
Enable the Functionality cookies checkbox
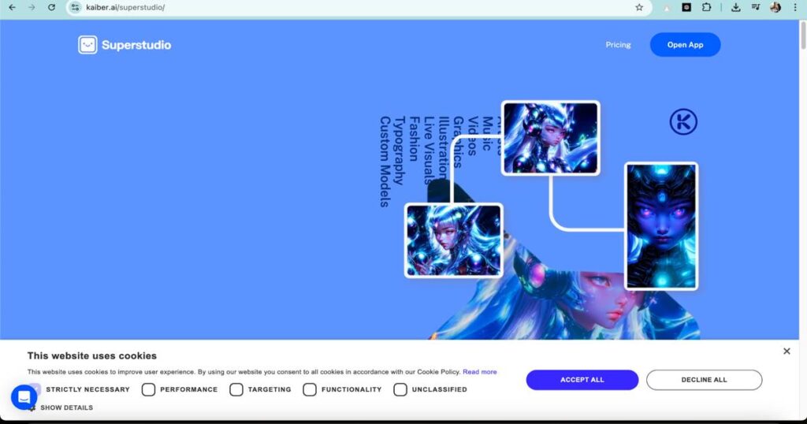point(309,389)
